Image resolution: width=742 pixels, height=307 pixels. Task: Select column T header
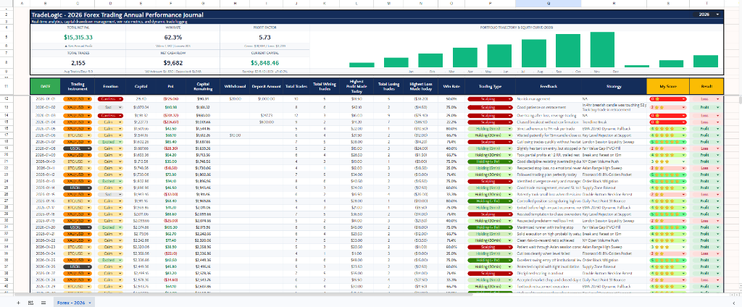(x=706, y=4)
